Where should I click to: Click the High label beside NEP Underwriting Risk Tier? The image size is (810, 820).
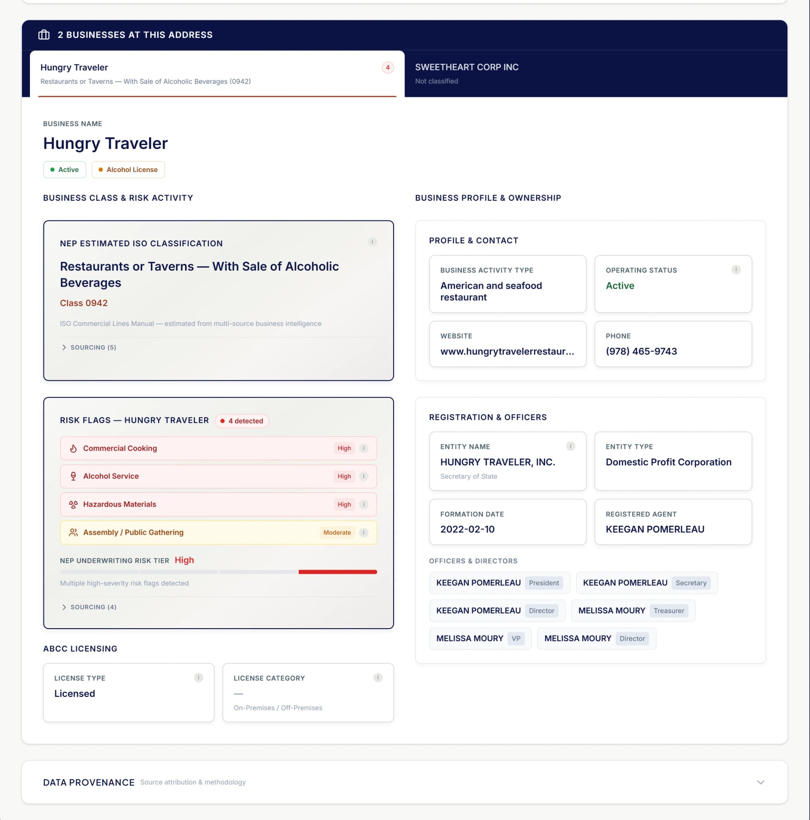point(184,560)
